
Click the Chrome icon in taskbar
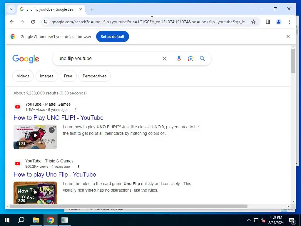tap(50, 220)
